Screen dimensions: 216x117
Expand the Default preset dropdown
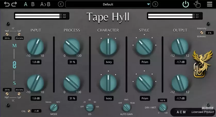click(148, 4)
